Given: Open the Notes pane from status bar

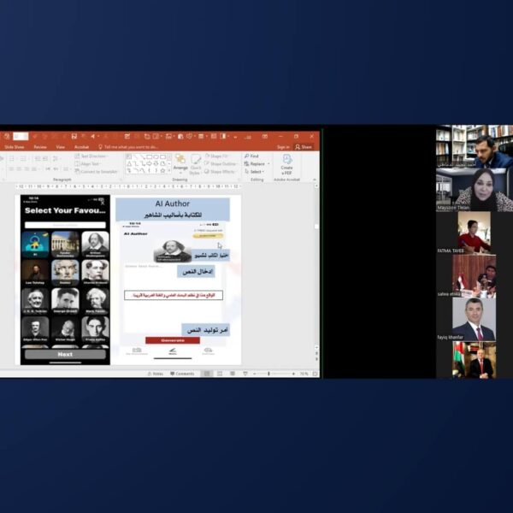Looking at the screenshot, I should tap(156, 374).
